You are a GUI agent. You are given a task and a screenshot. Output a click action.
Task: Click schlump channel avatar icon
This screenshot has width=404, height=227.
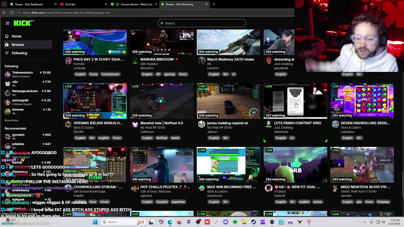[68, 61]
